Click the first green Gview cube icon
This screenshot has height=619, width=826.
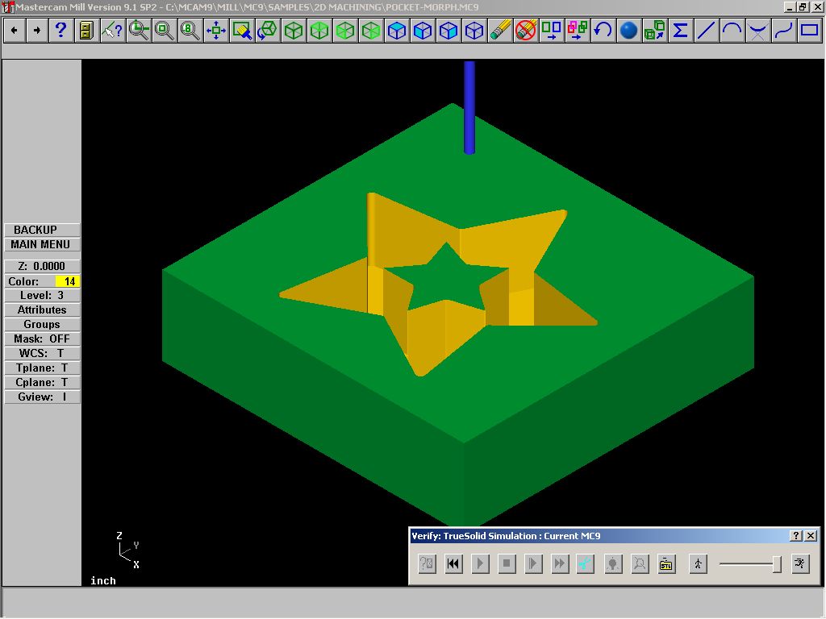[294, 31]
